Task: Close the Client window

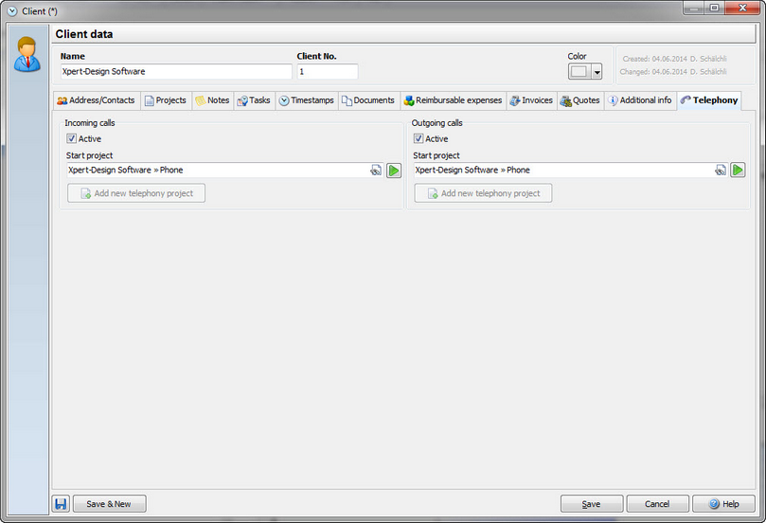Action: pyautogui.click(x=742, y=9)
